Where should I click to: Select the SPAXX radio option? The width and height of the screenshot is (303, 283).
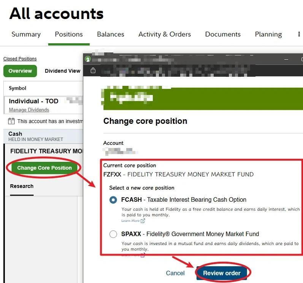click(x=113, y=234)
